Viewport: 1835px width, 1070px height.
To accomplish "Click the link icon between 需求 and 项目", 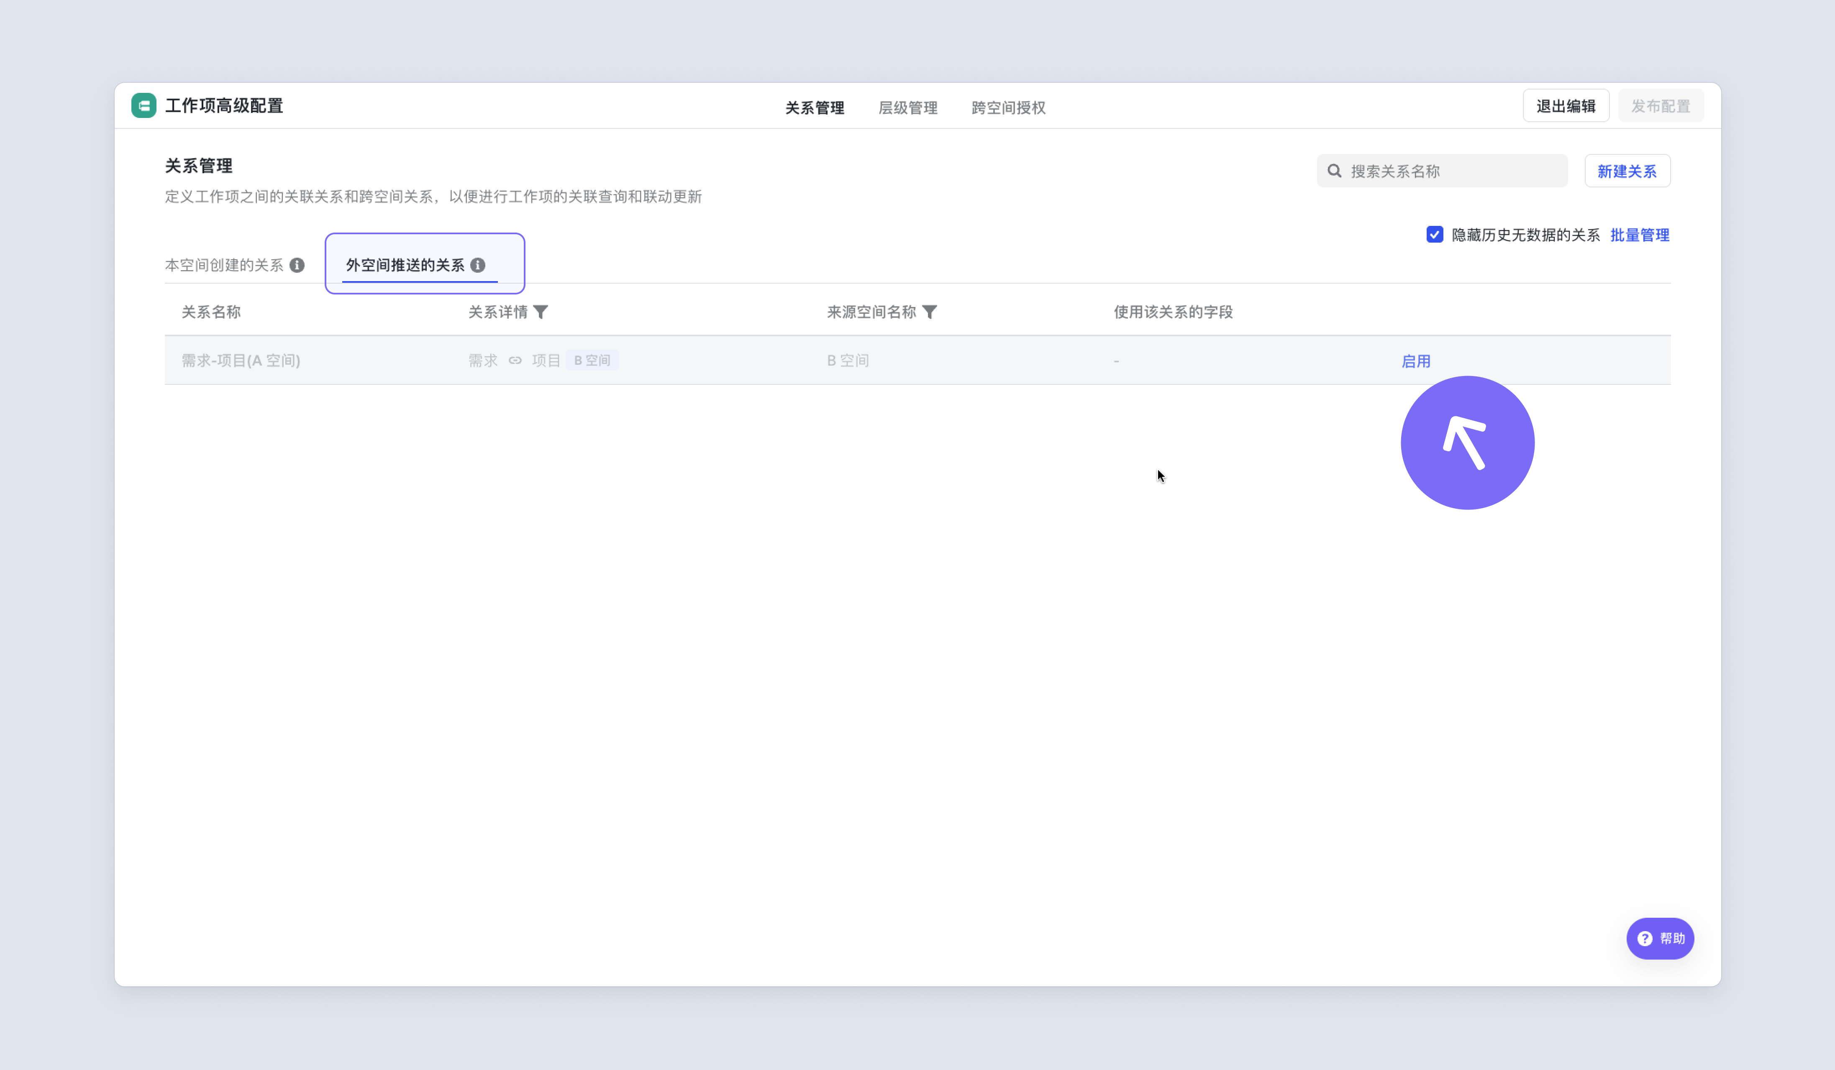I will [x=515, y=360].
